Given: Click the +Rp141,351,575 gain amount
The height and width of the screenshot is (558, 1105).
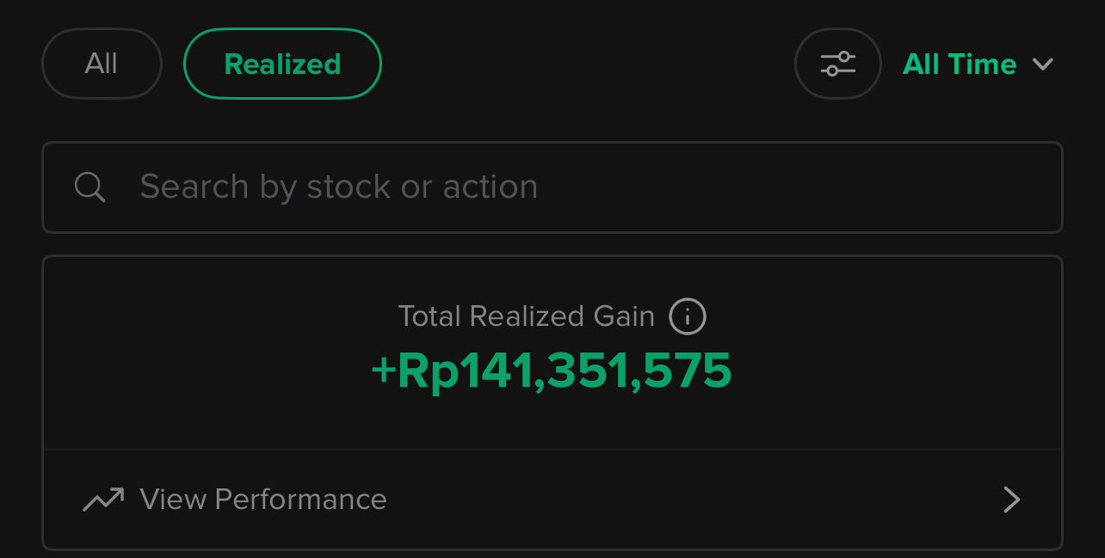Looking at the screenshot, I should [551, 371].
